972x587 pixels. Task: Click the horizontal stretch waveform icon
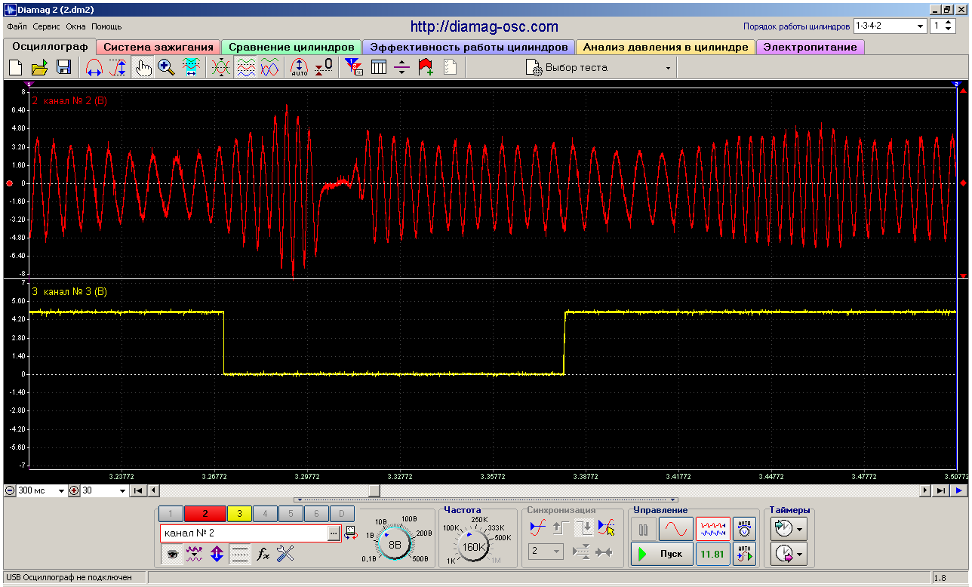[94, 67]
